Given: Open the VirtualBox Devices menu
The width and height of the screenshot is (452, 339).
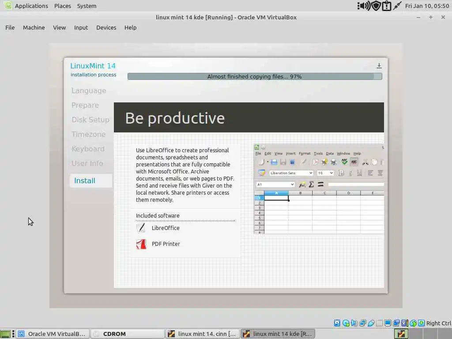Looking at the screenshot, I should point(106,27).
